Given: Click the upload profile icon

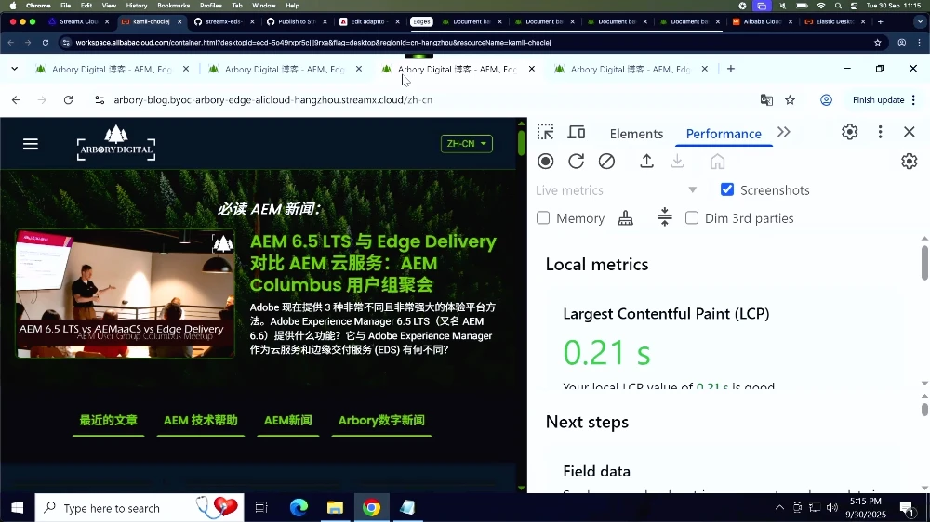Looking at the screenshot, I should 647,162.
